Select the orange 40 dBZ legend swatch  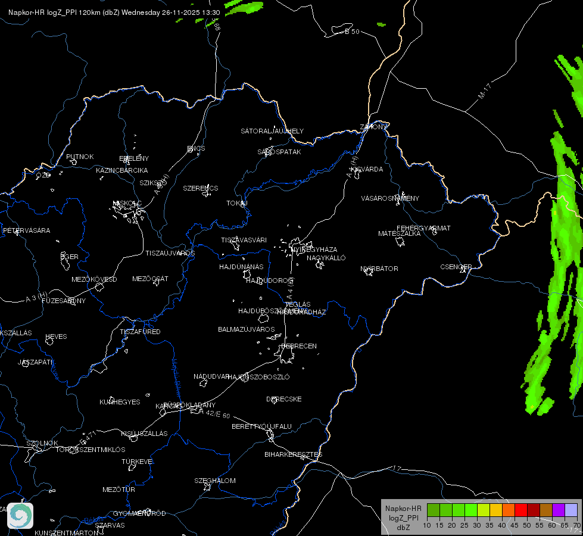click(x=509, y=510)
